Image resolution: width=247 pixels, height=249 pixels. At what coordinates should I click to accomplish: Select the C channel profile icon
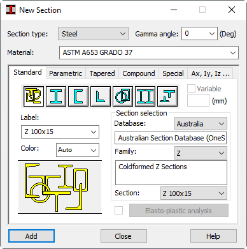78,96
